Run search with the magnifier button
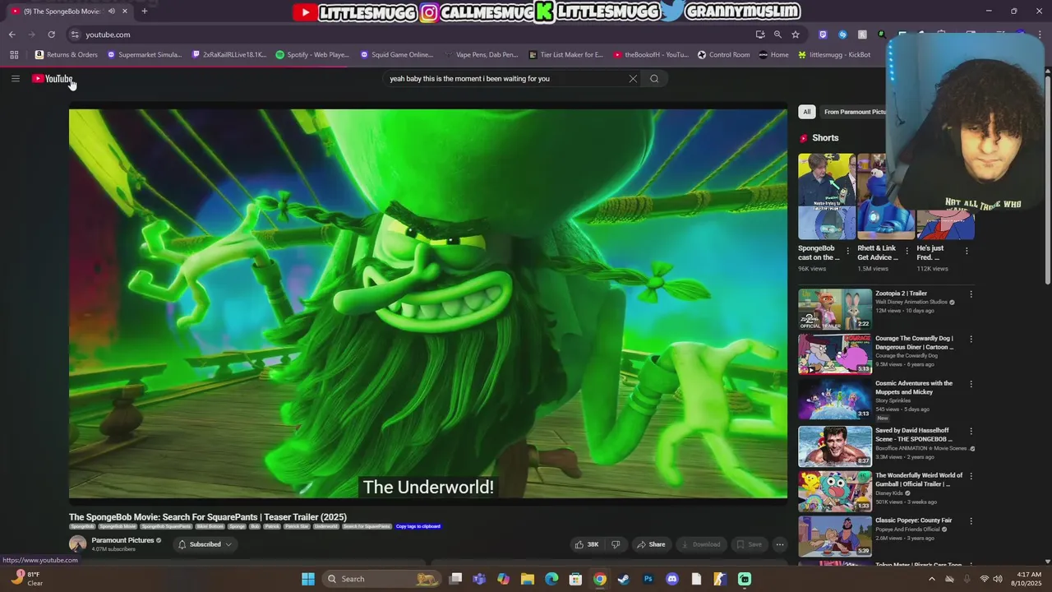 coord(654,79)
